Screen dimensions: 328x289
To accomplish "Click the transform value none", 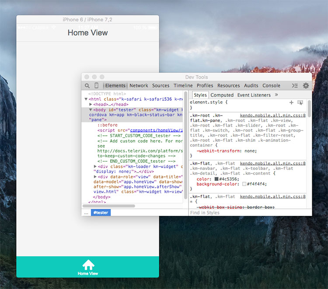I will 250,151.
